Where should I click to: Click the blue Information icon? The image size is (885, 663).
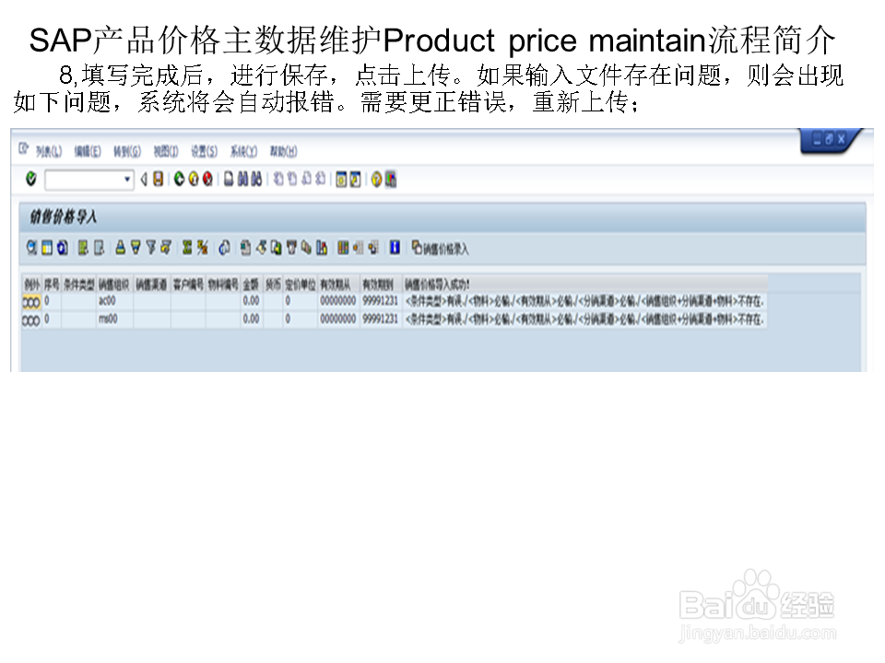click(x=395, y=248)
